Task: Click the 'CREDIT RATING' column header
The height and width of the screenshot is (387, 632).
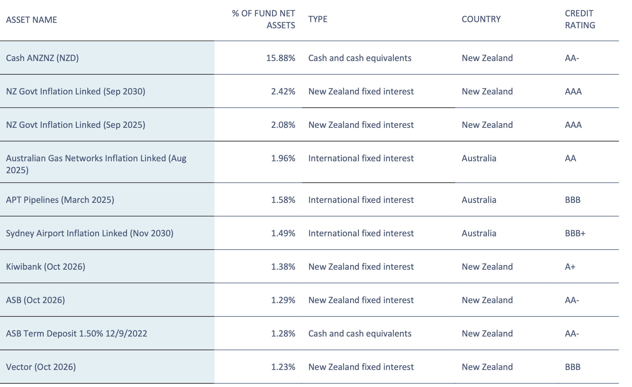Action: click(x=580, y=19)
